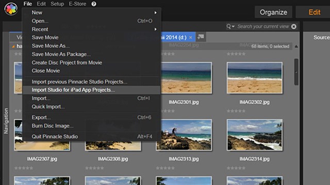The width and height of the screenshot is (330, 185).
Task: Open the E-Store menu
Action: coord(77,4)
